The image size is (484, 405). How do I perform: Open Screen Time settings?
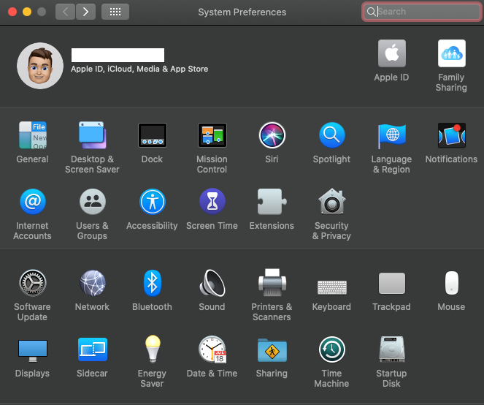(212, 202)
